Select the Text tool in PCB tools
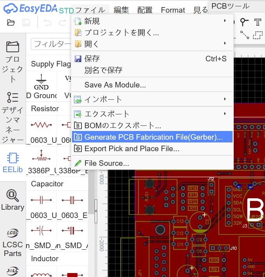265x277 pixels. tap(257, 22)
